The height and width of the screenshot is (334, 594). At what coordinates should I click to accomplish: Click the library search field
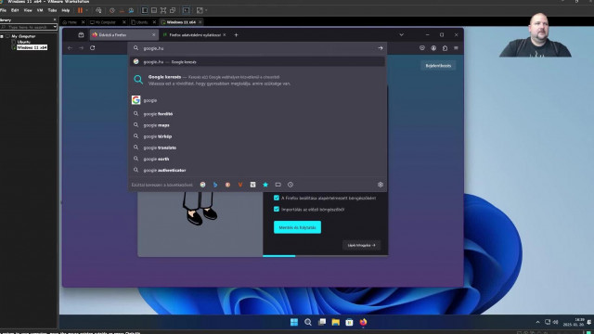(27, 27)
